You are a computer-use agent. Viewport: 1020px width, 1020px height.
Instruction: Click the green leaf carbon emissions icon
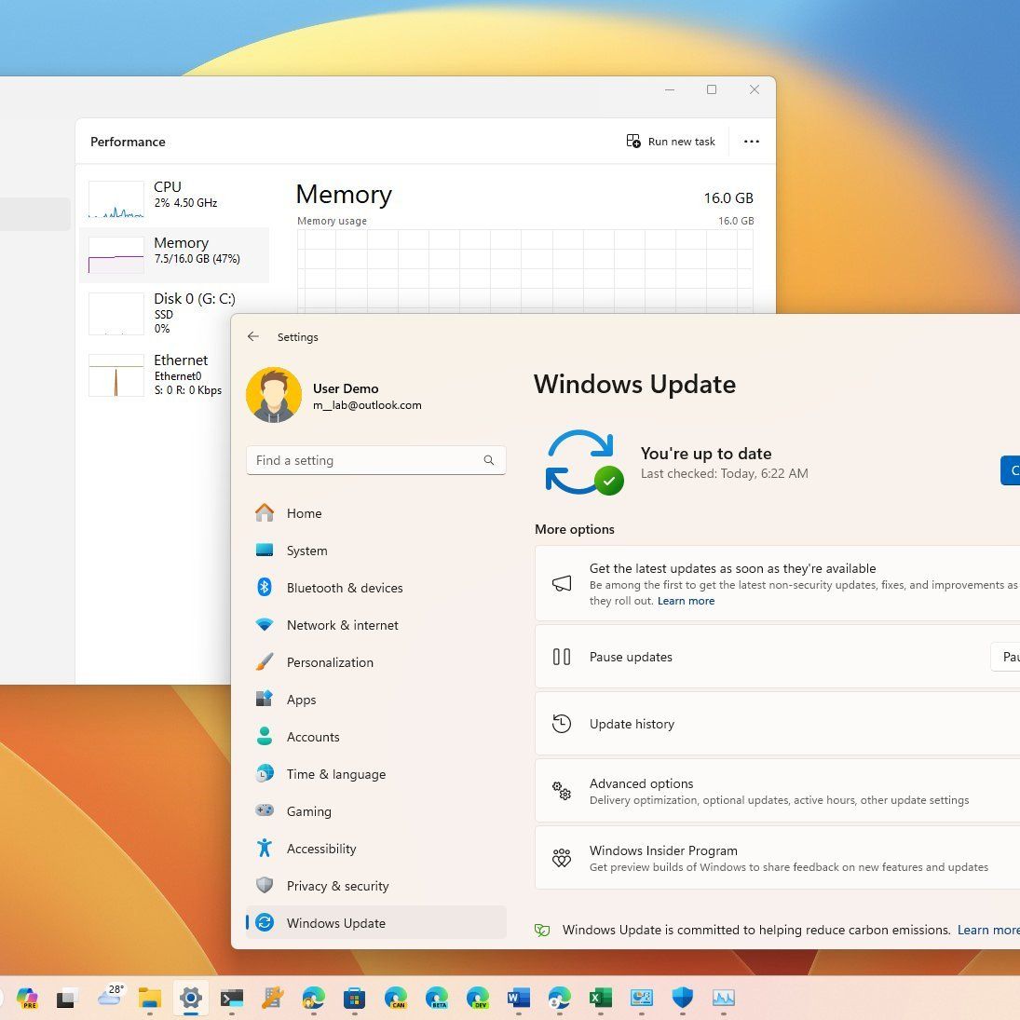[x=542, y=931]
